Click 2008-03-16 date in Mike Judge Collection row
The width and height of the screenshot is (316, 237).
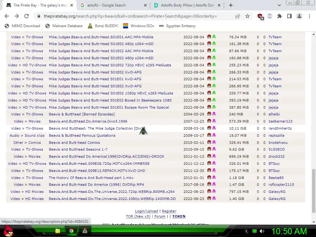pos(194,128)
